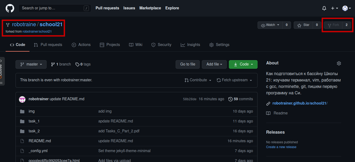View the fork count 2

(x=346, y=25)
